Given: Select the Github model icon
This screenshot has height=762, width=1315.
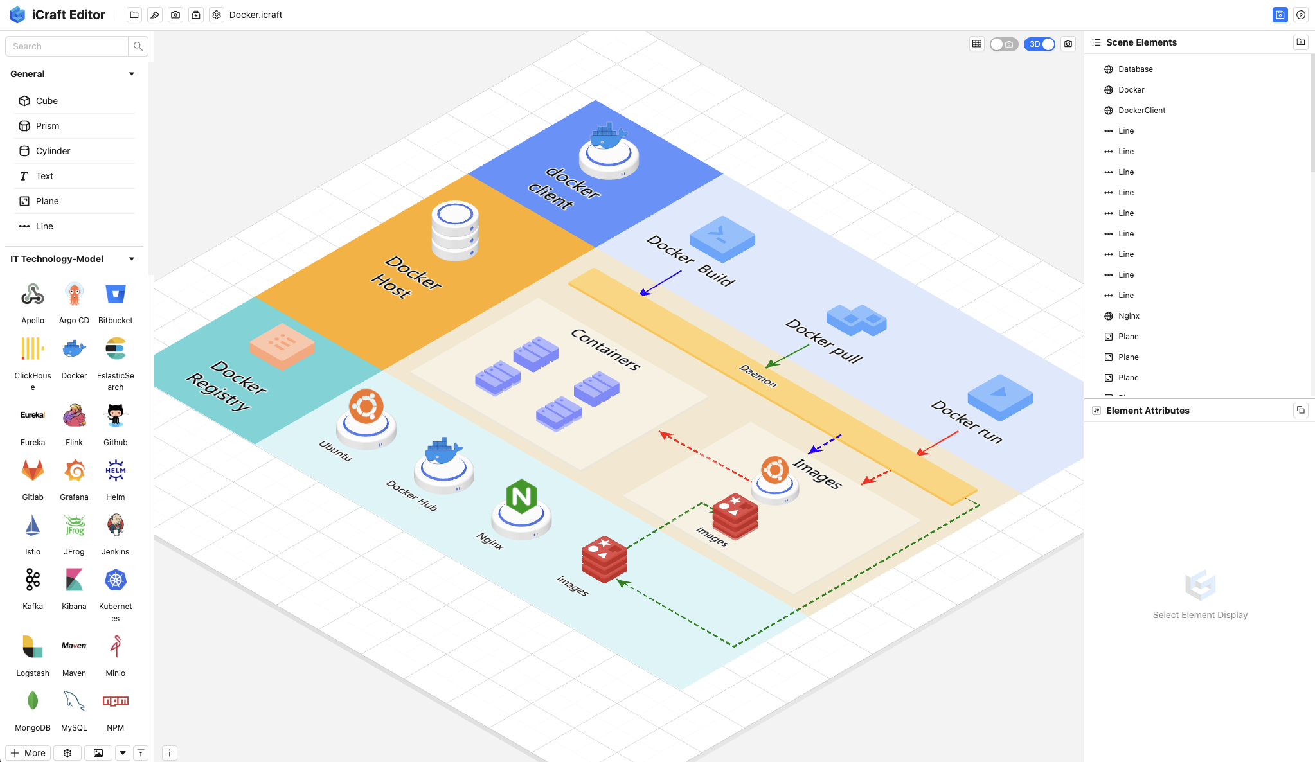Looking at the screenshot, I should (116, 416).
